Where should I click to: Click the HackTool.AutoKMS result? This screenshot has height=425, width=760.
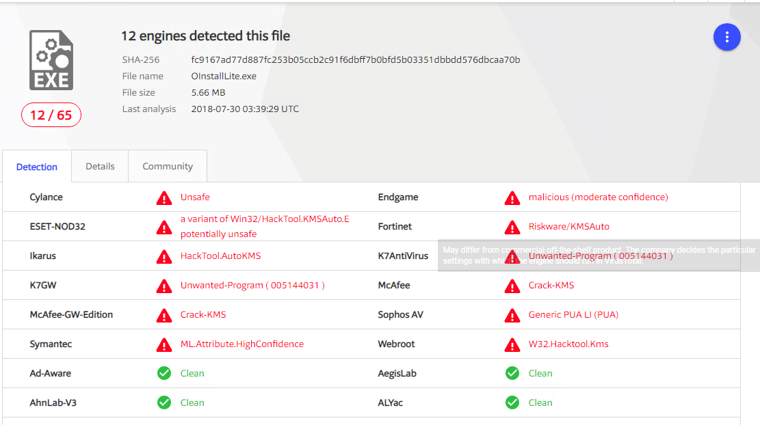pyautogui.click(x=220, y=256)
